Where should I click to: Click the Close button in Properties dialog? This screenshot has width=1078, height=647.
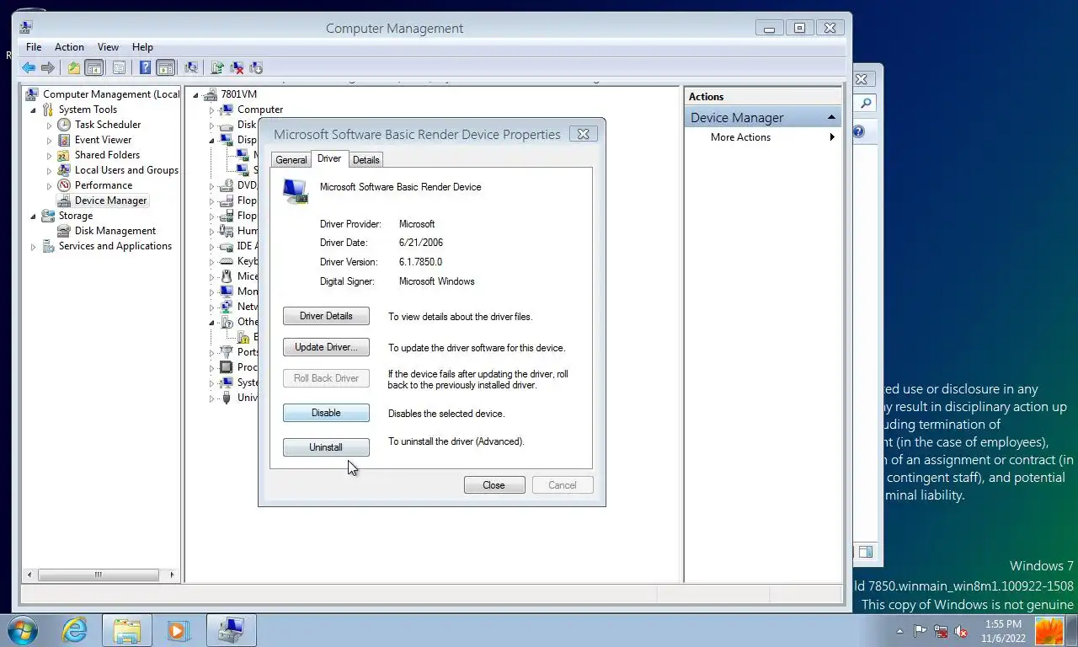click(494, 485)
